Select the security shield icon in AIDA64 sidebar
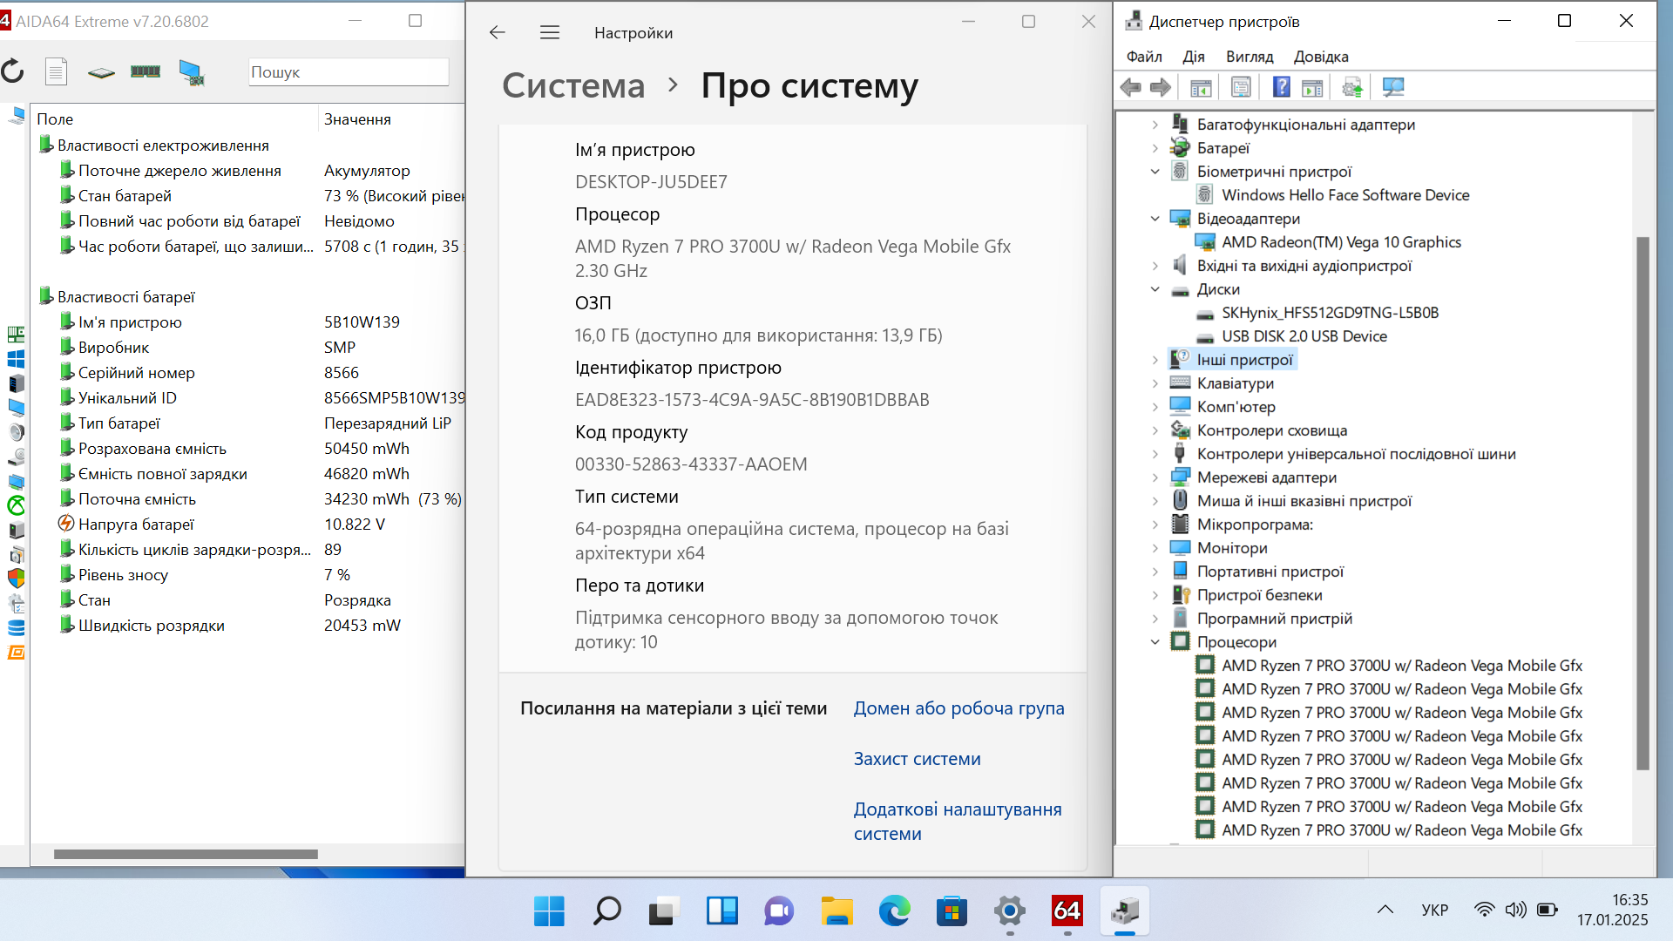This screenshot has width=1673, height=941. click(16, 578)
